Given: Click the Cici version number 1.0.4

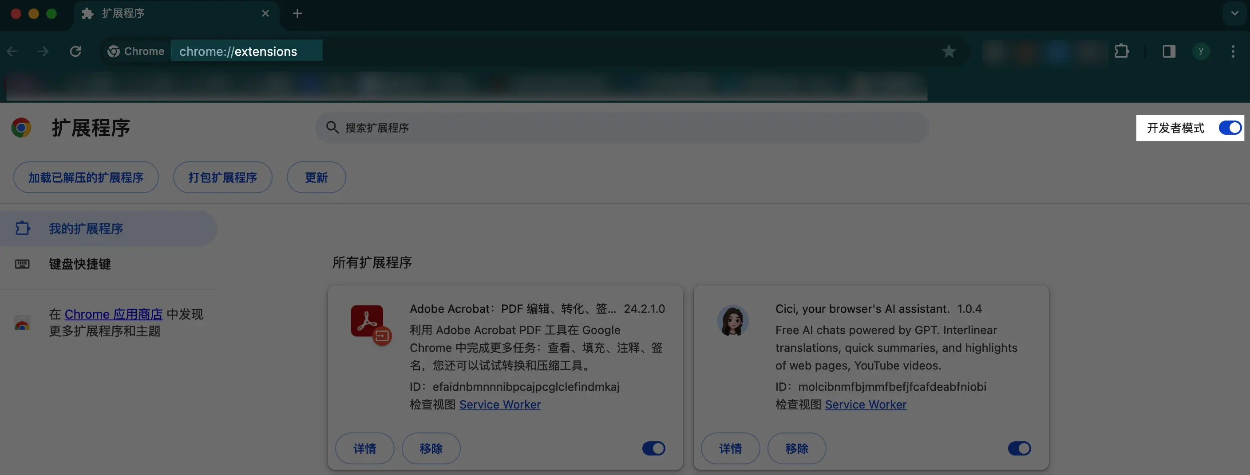Looking at the screenshot, I should click(969, 309).
